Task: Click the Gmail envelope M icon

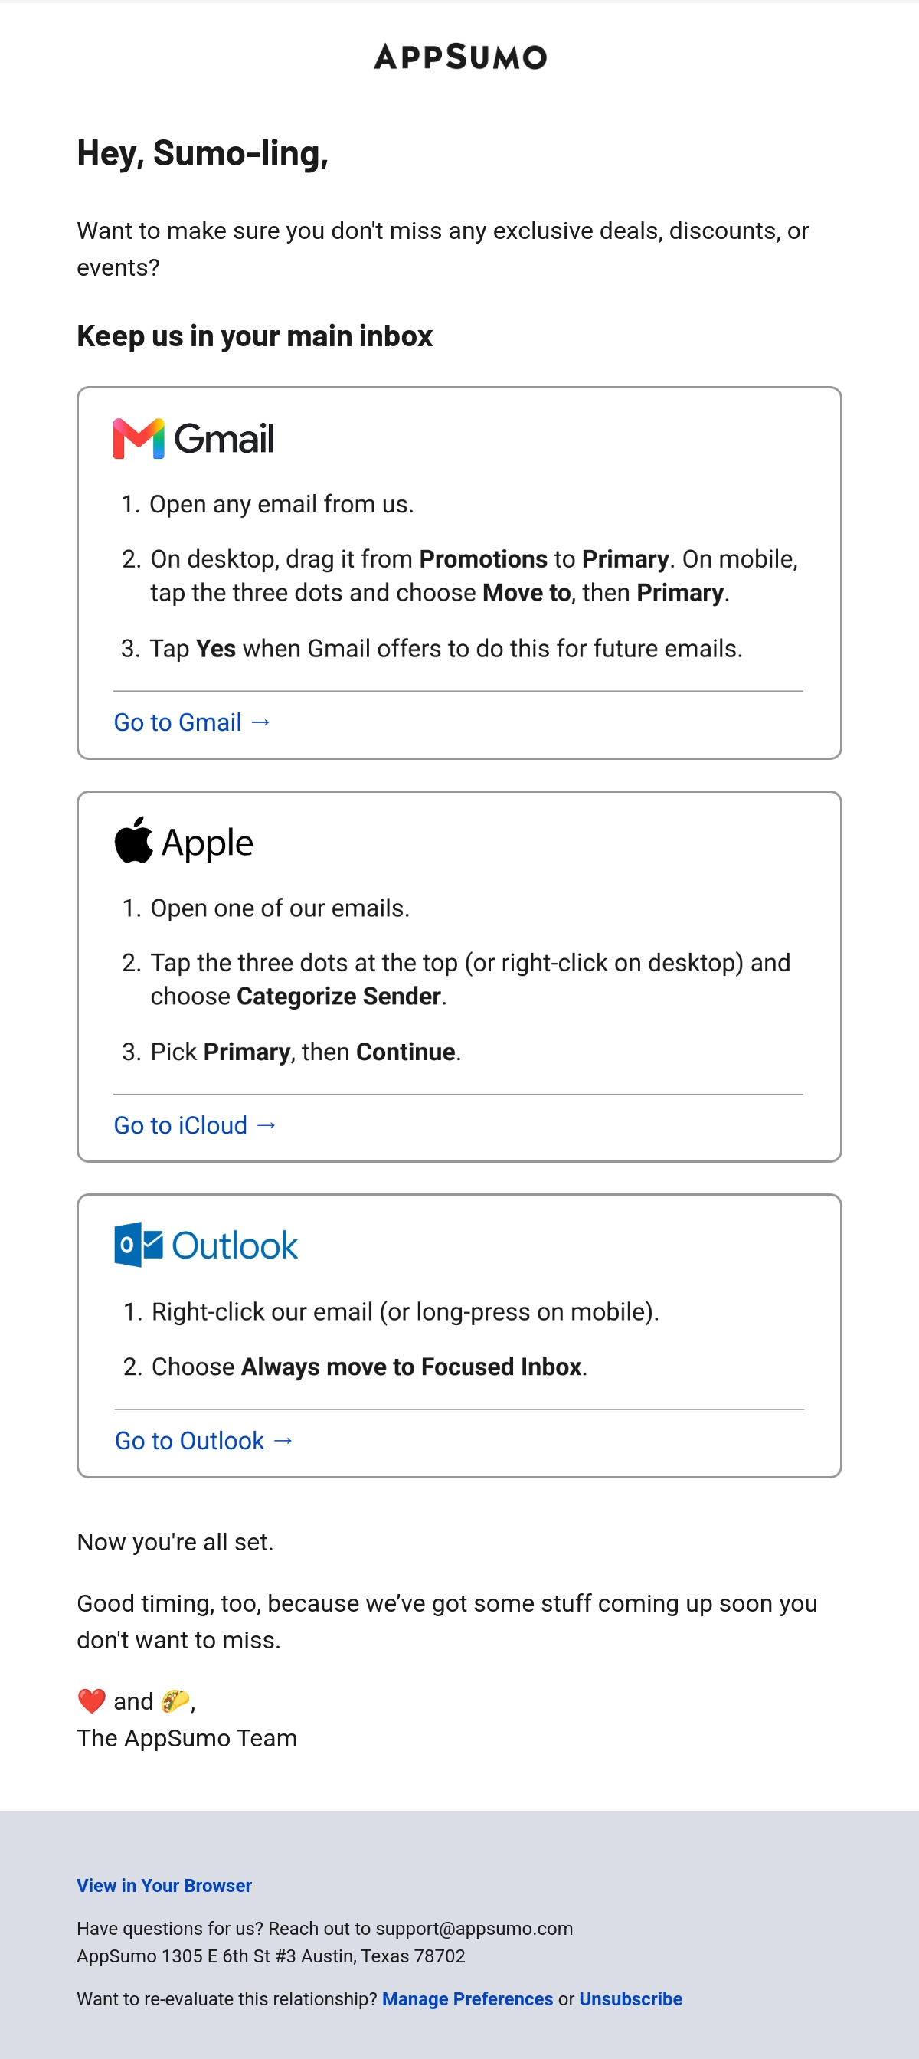Action: [139, 438]
